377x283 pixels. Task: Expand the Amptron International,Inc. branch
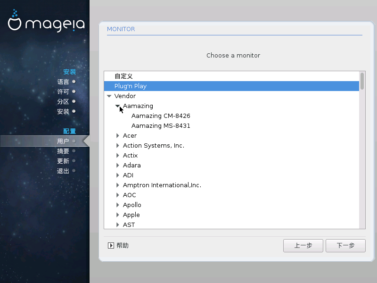point(117,185)
